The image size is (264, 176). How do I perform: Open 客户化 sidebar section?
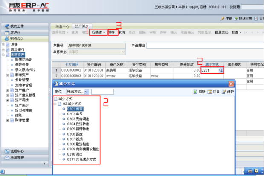coord(25,32)
